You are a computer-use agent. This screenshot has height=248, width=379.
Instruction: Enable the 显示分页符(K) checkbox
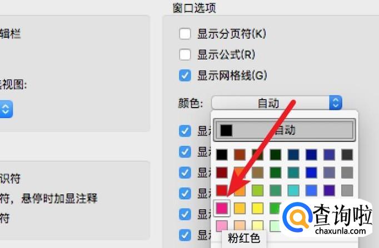[x=185, y=33]
